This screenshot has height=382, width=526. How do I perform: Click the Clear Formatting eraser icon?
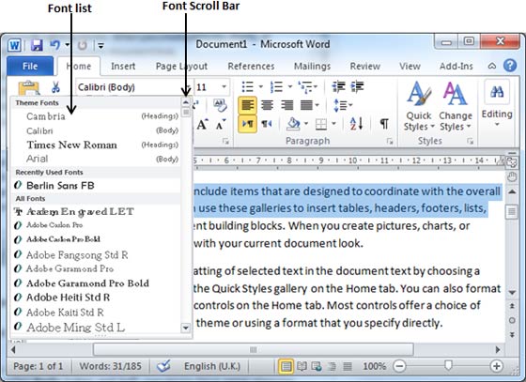221,105
